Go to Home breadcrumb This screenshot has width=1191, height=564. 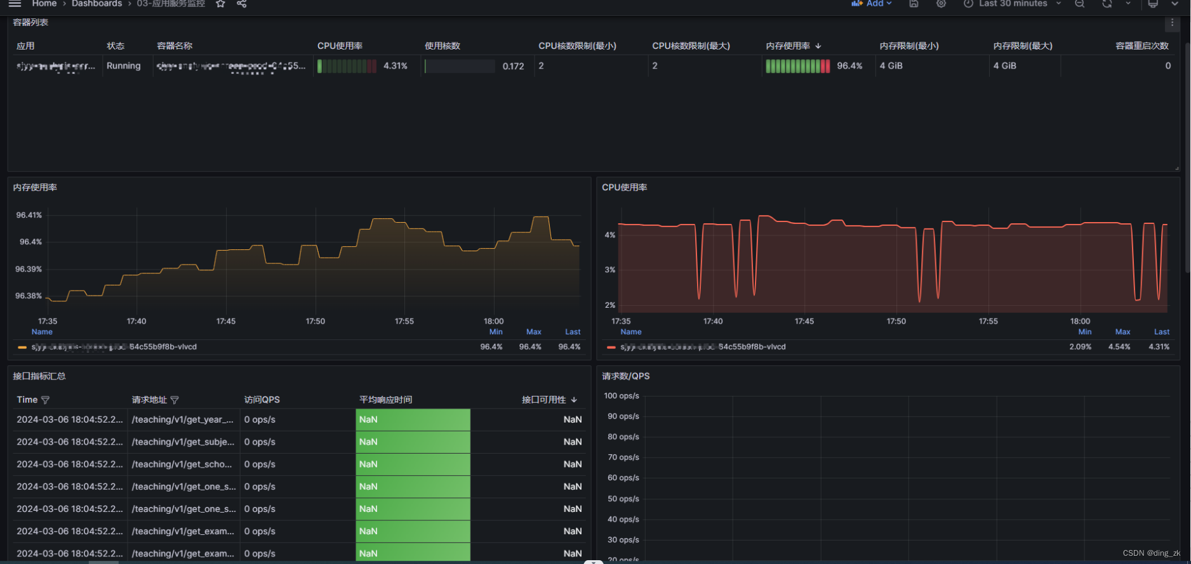pyautogui.click(x=44, y=4)
